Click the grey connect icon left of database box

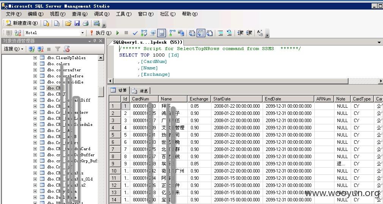(x=9, y=33)
